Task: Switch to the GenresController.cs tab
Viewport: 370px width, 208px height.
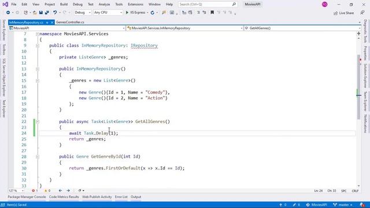Action: (x=70, y=22)
